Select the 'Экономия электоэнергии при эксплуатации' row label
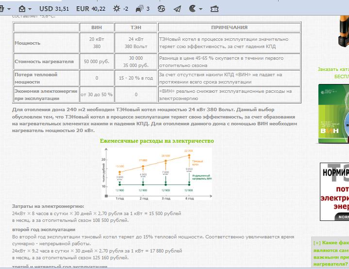 (x=46, y=95)
